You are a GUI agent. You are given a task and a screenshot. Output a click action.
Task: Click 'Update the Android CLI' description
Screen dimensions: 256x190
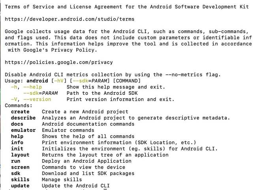pyautogui.click(x=76, y=186)
